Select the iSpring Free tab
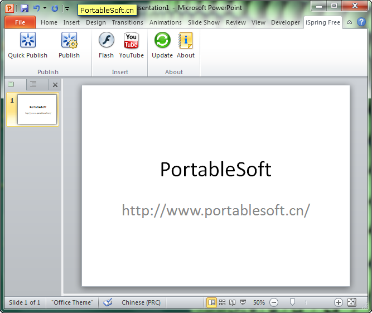Image resolution: width=372 pixels, height=313 pixels. (x=323, y=22)
